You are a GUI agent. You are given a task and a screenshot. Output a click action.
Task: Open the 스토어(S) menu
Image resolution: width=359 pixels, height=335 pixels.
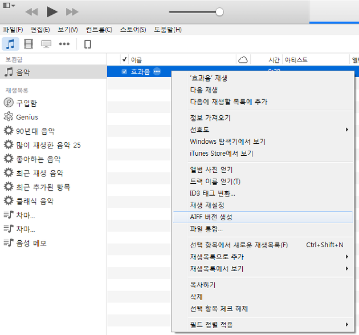pyautogui.click(x=133, y=30)
